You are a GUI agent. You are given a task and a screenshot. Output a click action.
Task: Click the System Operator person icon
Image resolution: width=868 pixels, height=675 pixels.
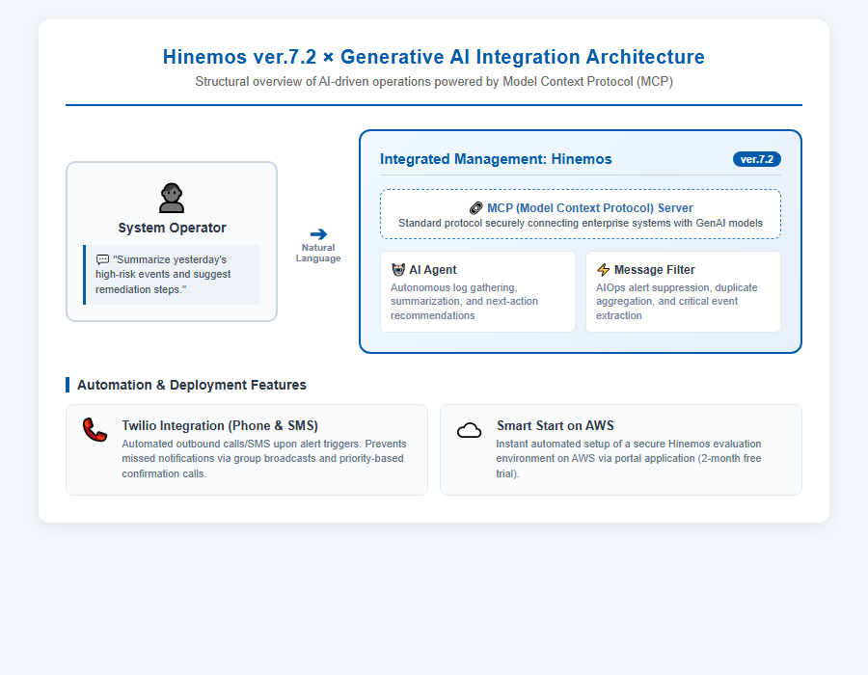pyautogui.click(x=172, y=198)
